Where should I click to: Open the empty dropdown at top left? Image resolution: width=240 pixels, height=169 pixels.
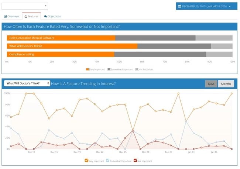25,6
